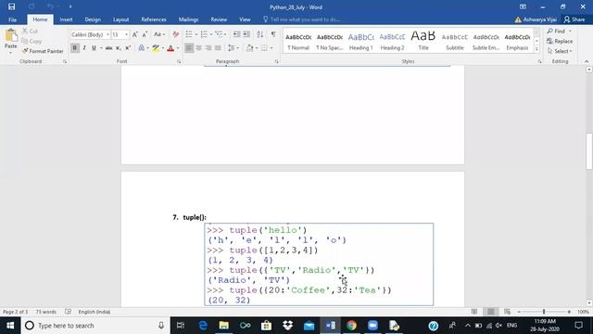Image resolution: width=593 pixels, height=334 pixels.
Task: Switch to the Review tab
Action: point(219,19)
